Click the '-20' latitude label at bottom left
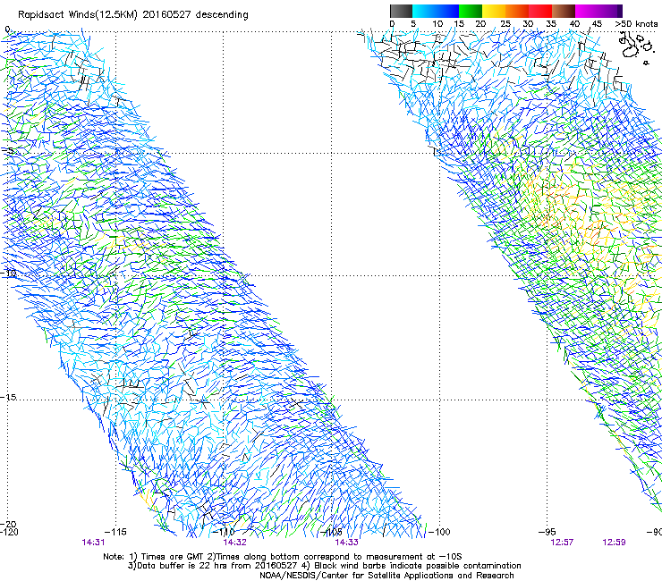Image resolution: width=662 pixels, height=581 pixels. [9, 524]
